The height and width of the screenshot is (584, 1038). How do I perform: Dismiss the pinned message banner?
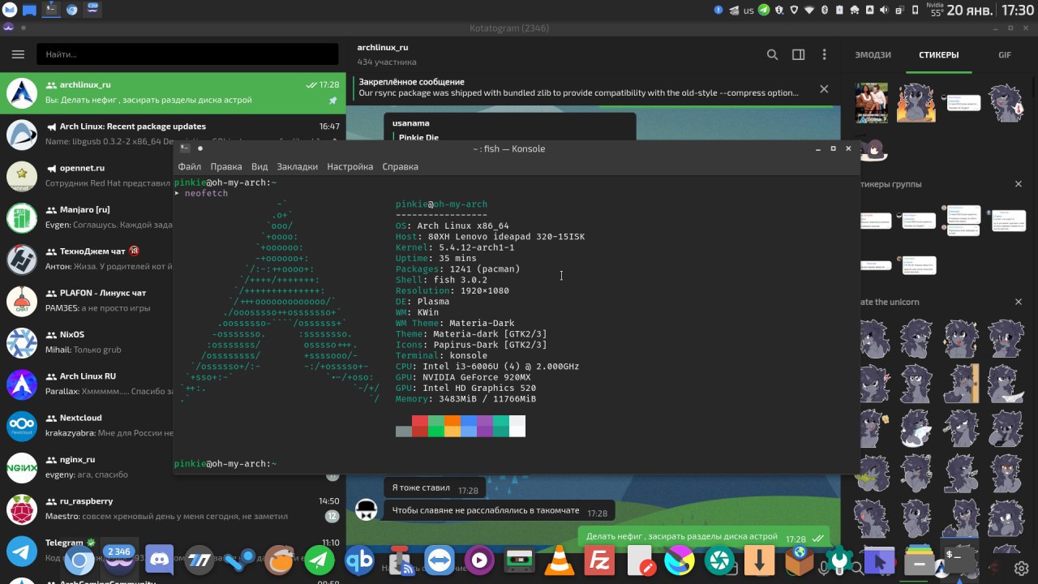tap(824, 89)
